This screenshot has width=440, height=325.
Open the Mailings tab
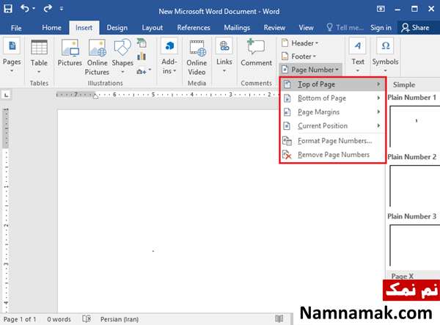pyautogui.click(x=237, y=28)
